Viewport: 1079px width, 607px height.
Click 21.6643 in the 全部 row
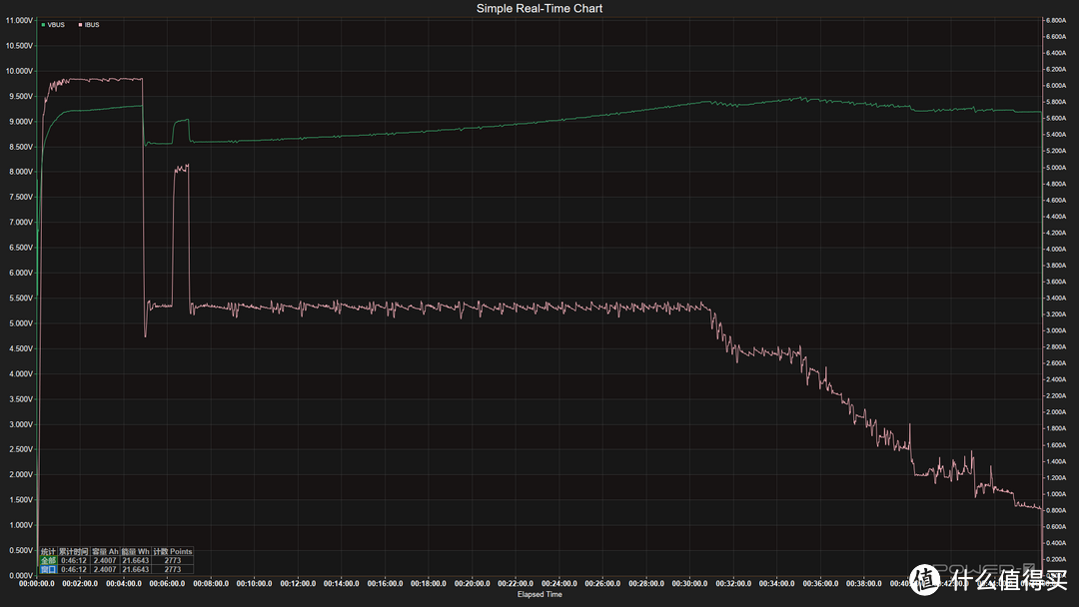tap(136, 560)
